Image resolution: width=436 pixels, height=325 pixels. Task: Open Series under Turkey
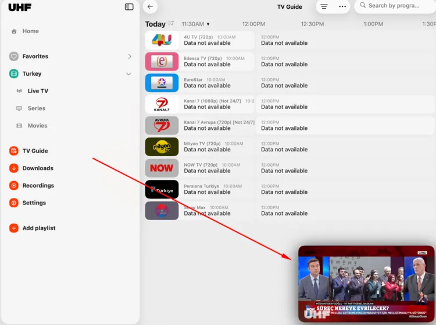[36, 108]
